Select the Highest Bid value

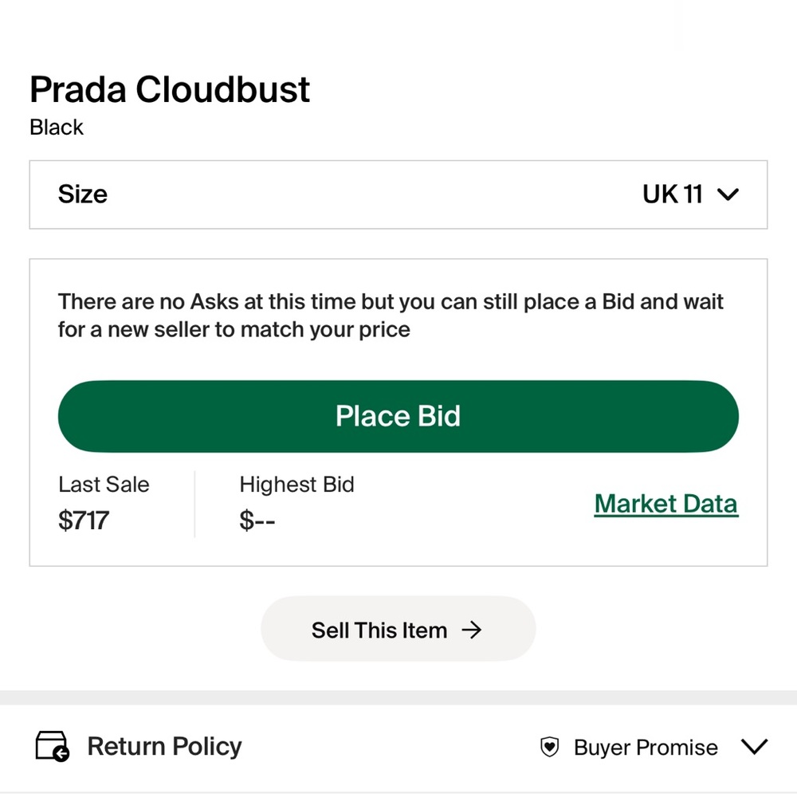tap(257, 520)
